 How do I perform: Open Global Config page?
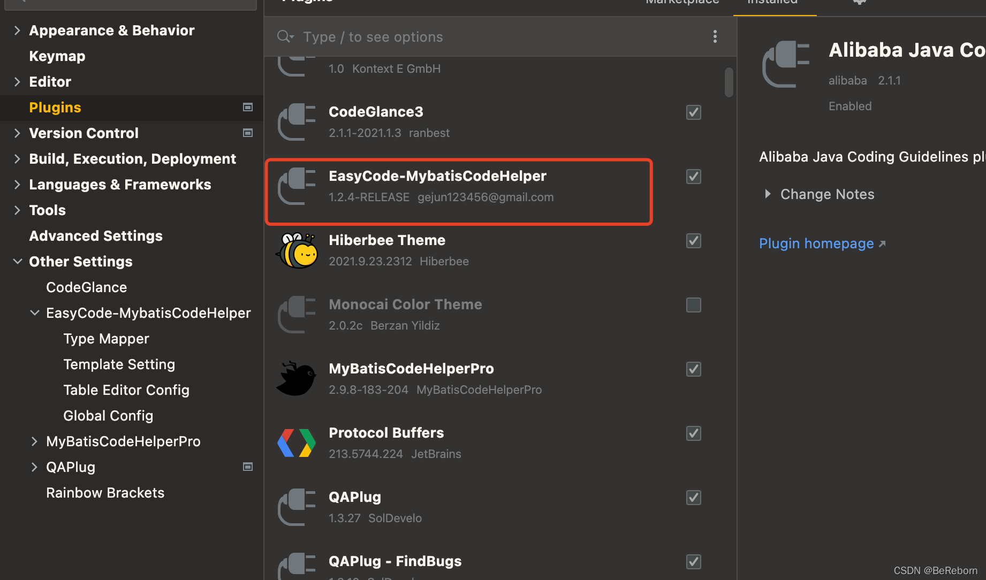(108, 416)
